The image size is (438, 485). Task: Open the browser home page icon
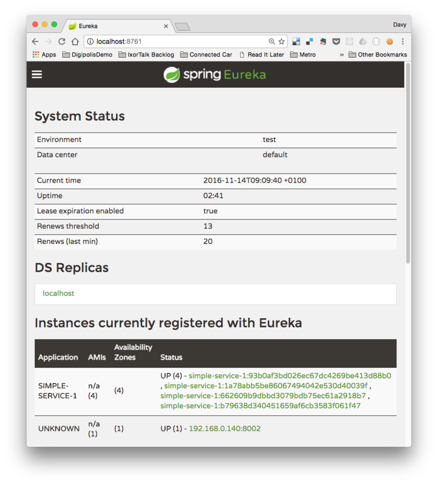[x=75, y=41]
